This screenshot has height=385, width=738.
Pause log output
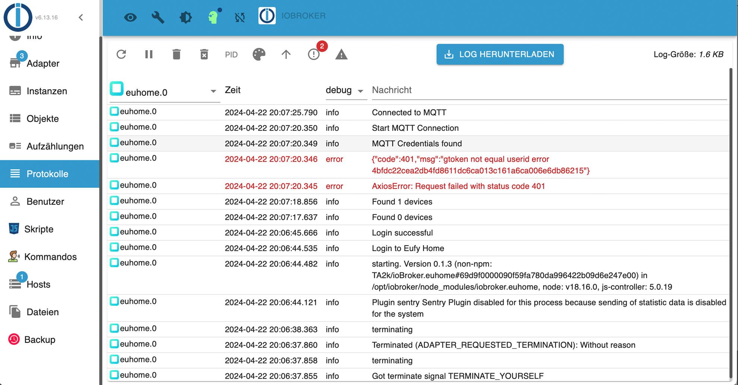click(149, 54)
